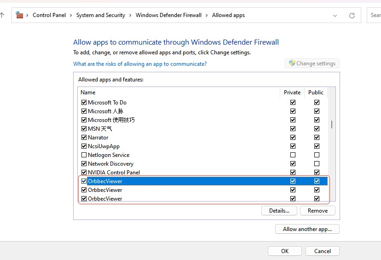This screenshot has height=260, width=381.
Task: Click the up arrow navigation button
Action: tap(2, 15)
